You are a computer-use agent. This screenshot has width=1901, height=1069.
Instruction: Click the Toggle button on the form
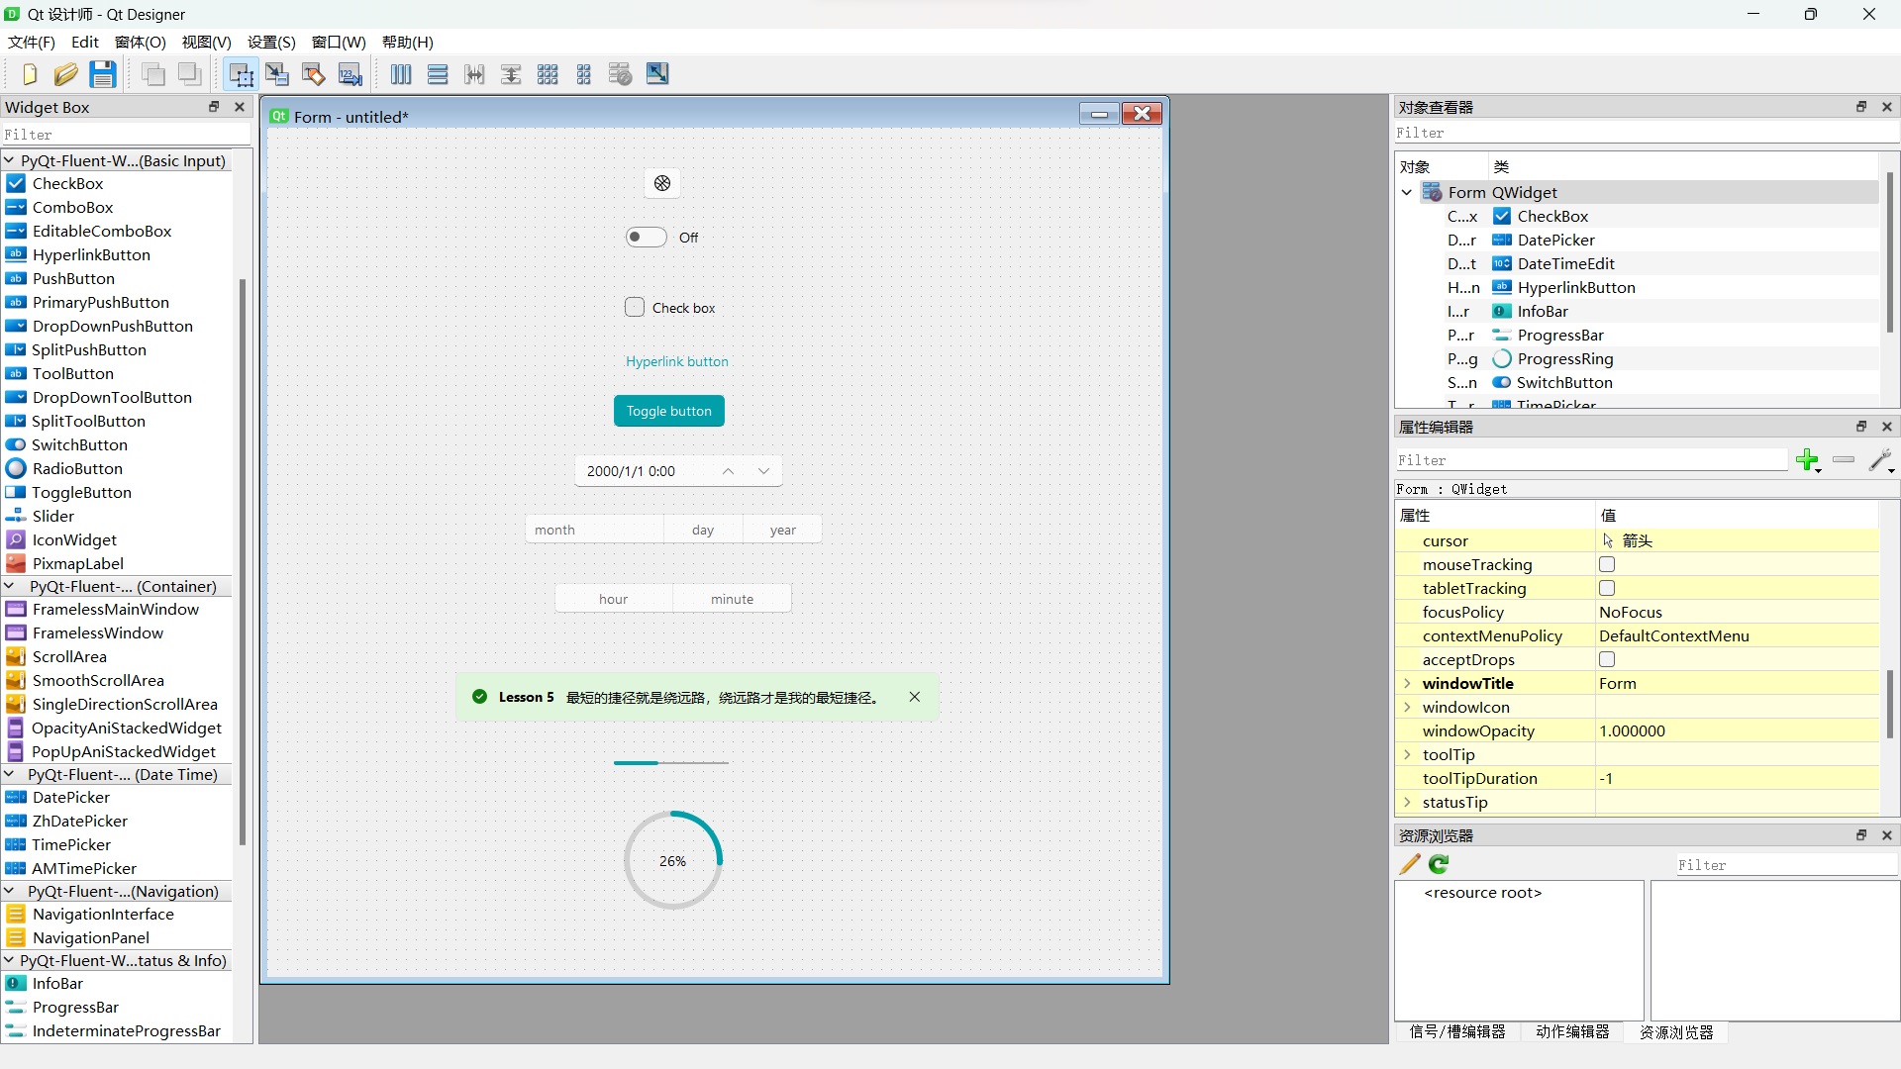click(669, 411)
